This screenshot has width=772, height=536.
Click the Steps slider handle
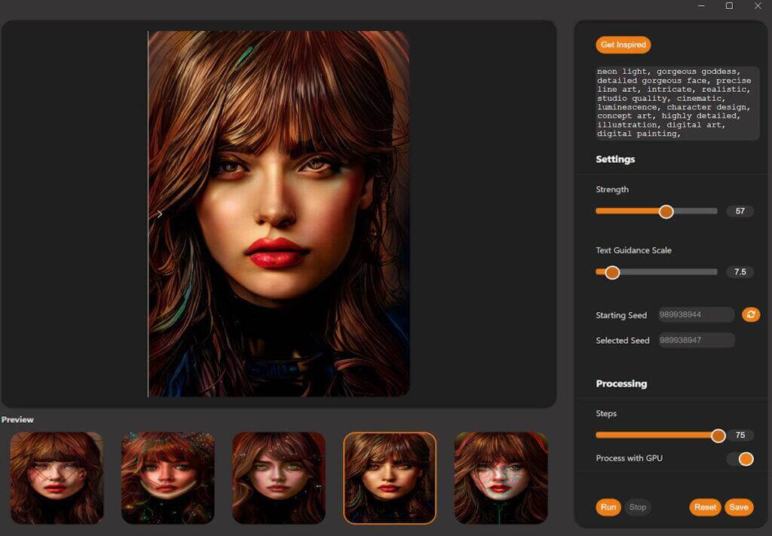pyautogui.click(x=718, y=435)
